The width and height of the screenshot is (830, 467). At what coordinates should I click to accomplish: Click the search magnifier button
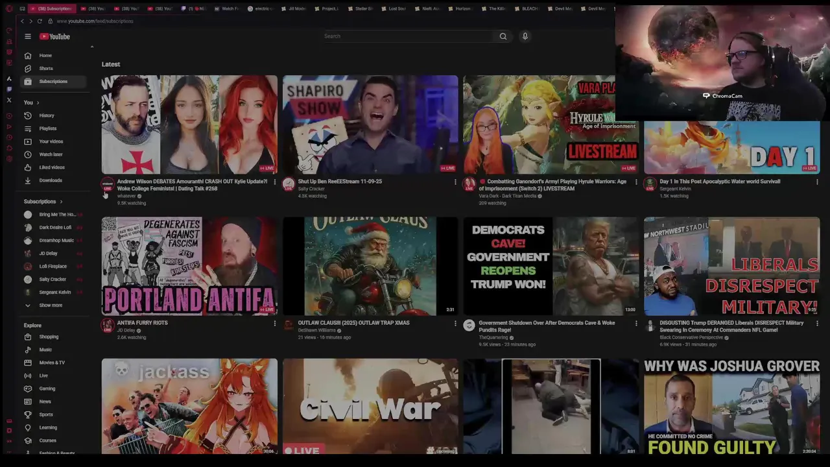click(503, 36)
